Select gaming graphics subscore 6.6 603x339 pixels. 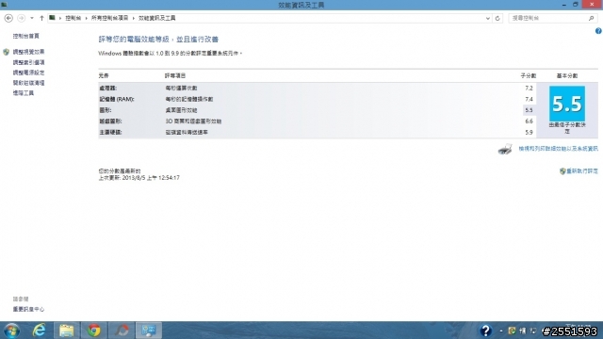coord(529,121)
